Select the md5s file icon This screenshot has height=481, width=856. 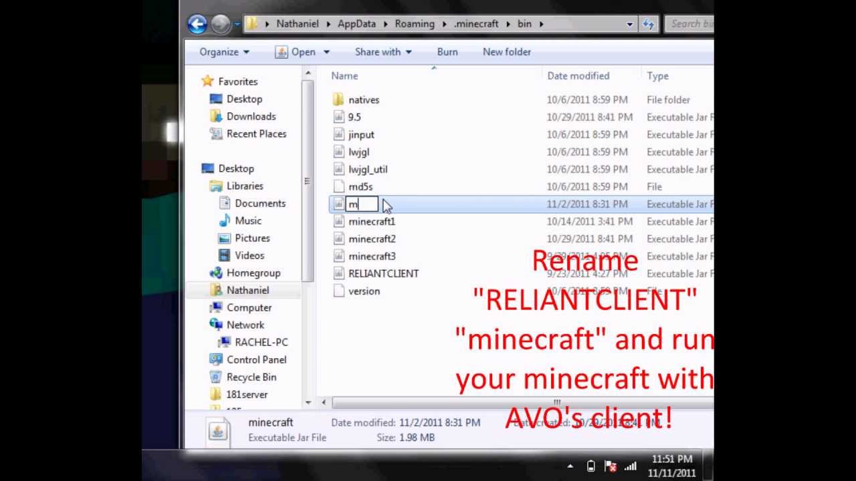(338, 186)
